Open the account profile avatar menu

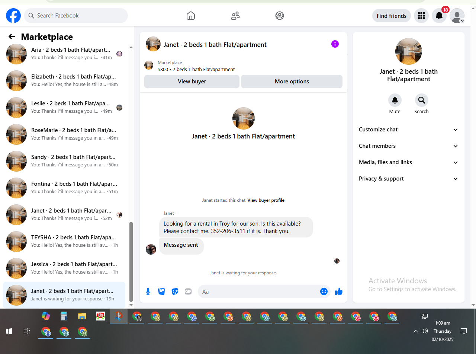click(457, 16)
